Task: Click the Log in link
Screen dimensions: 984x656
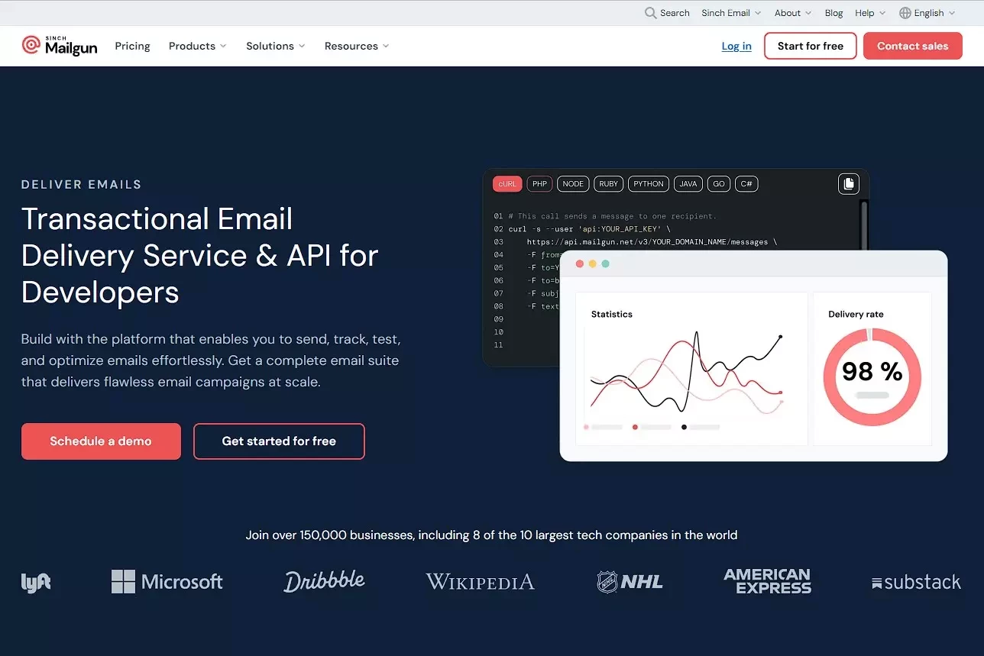Action: click(736, 46)
